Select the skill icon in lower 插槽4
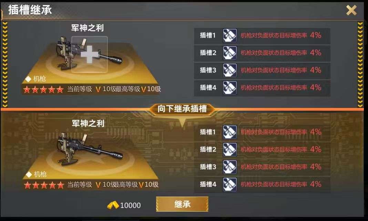Screen dimensions: 368x221 [229, 184]
